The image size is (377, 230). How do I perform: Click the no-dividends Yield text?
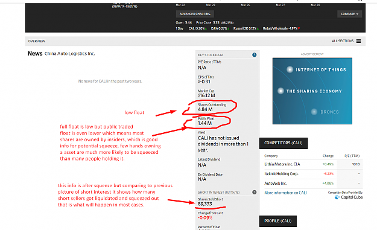click(223, 144)
